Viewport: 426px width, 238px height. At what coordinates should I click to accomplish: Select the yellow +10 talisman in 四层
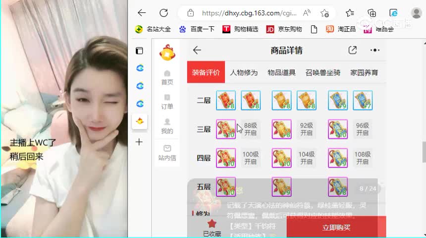pos(282,158)
